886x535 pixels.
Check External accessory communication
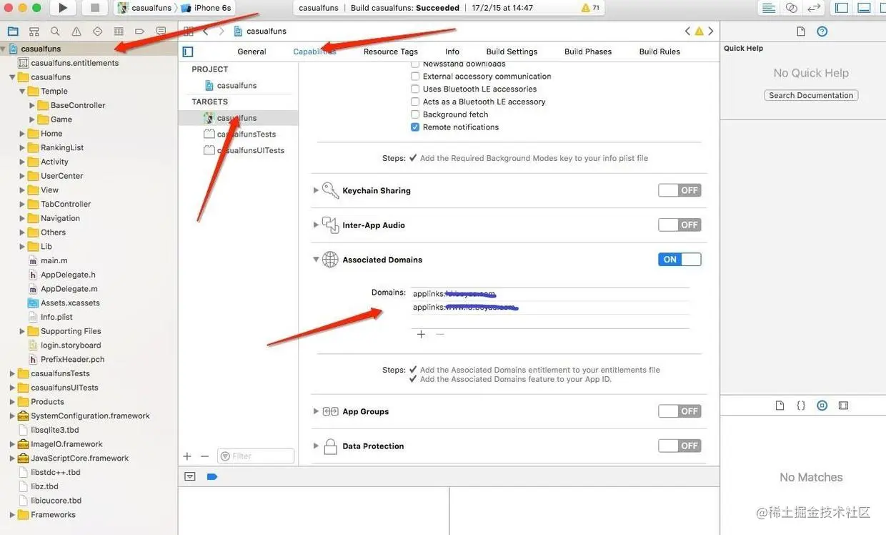[415, 76]
